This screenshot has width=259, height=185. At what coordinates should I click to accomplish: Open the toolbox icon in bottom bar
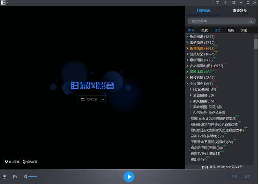pyautogui.click(x=5, y=176)
